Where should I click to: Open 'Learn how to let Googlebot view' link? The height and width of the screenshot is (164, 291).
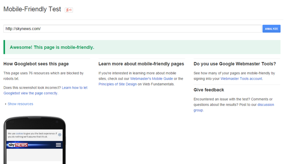pyautogui.click(x=74, y=88)
